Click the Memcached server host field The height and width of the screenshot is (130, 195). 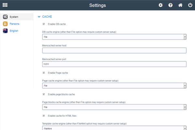pos(114,50)
